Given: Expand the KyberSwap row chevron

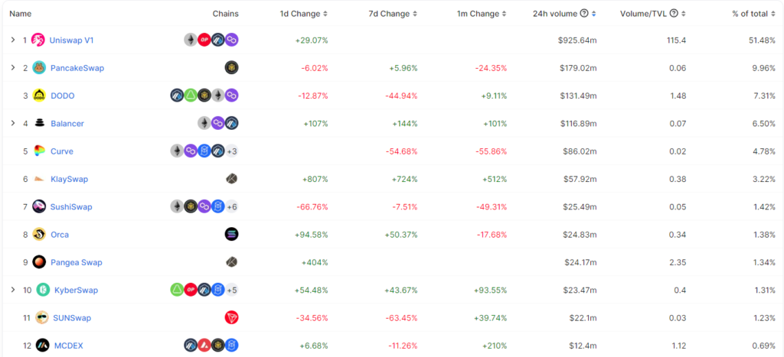Looking at the screenshot, I should pos(12,290).
